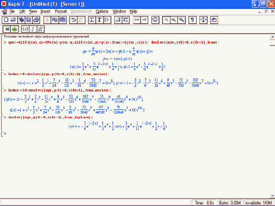The height and width of the screenshot is (206, 275).
Task: Execute the whole worksheet with the !!! button
Action: pos(40,29)
